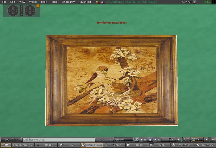Open the Inventory window
The image size is (216, 148).
(x=204, y=145)
